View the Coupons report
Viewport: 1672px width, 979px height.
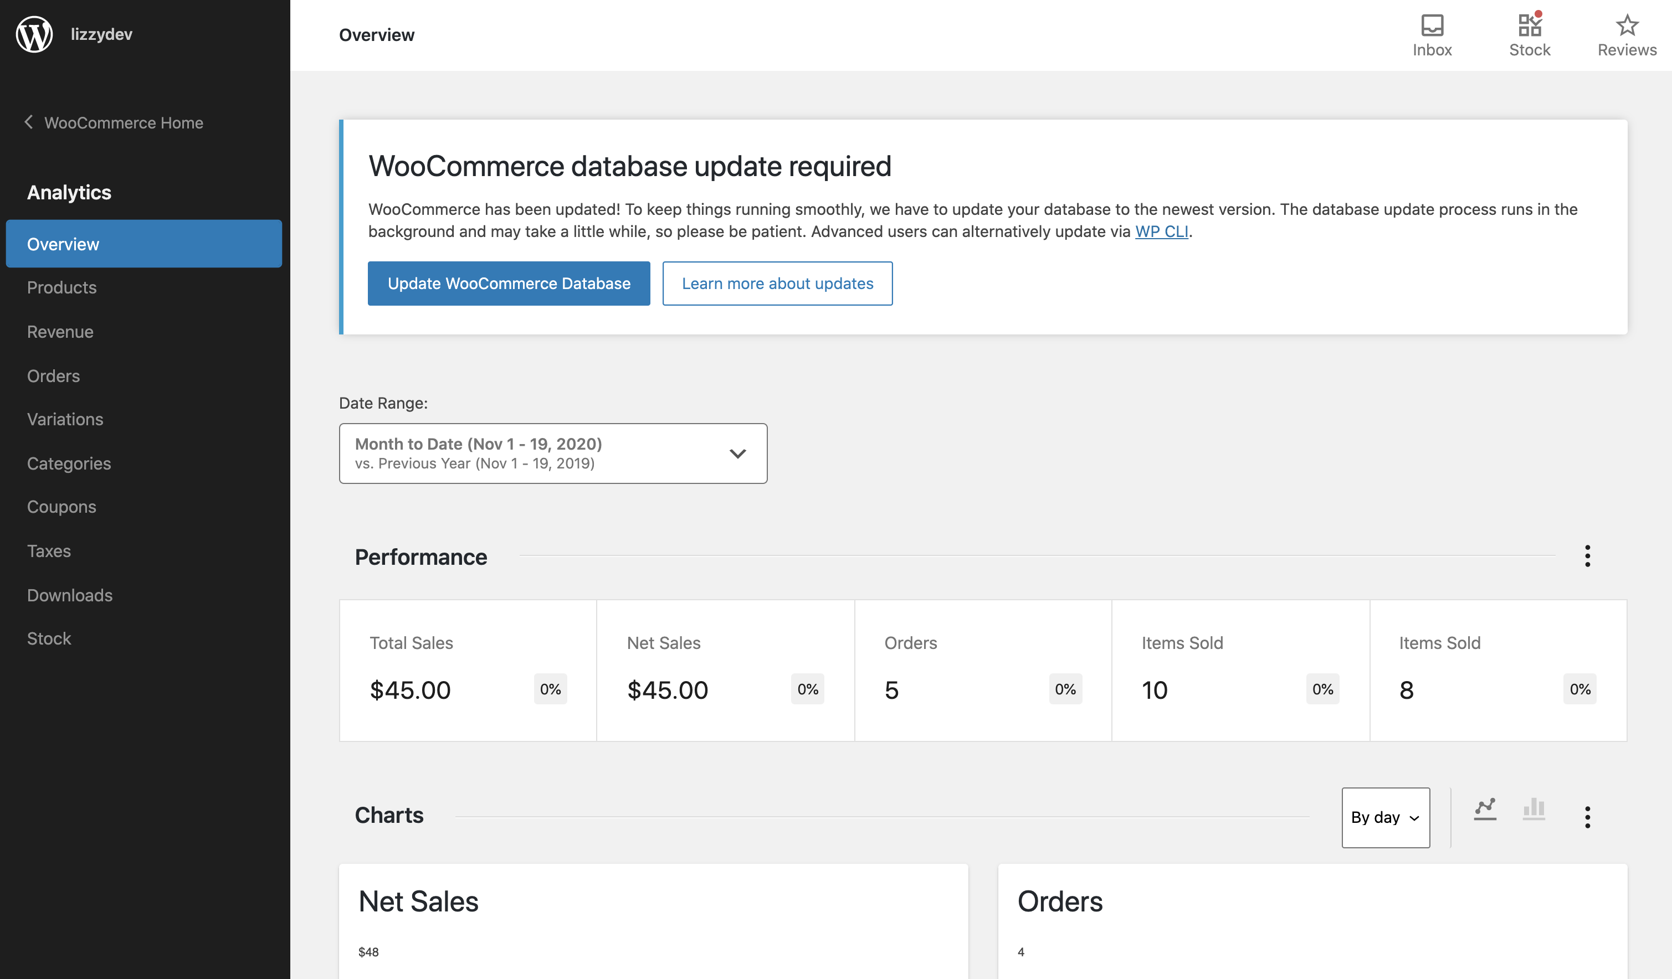click(61, 506)
